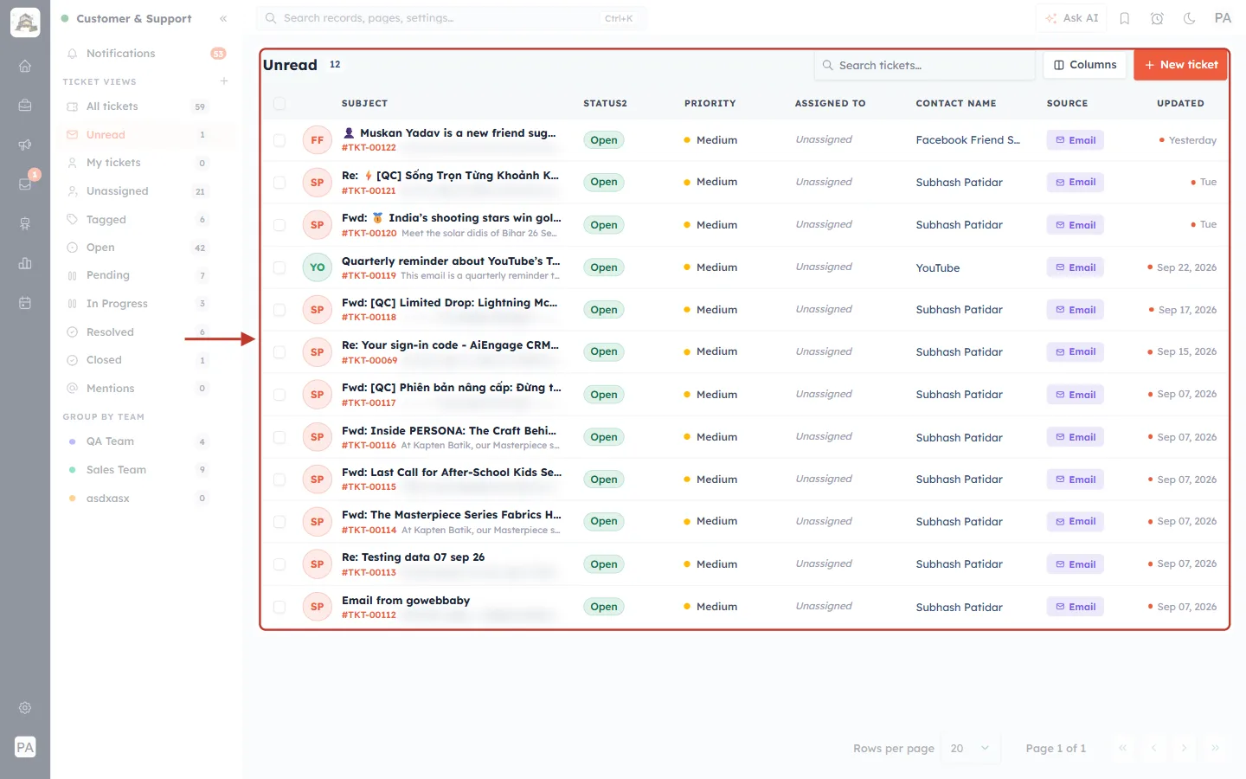Open the Columns selector
1246x779 pixels.
pyautogui.click(x=1085, y=65)
